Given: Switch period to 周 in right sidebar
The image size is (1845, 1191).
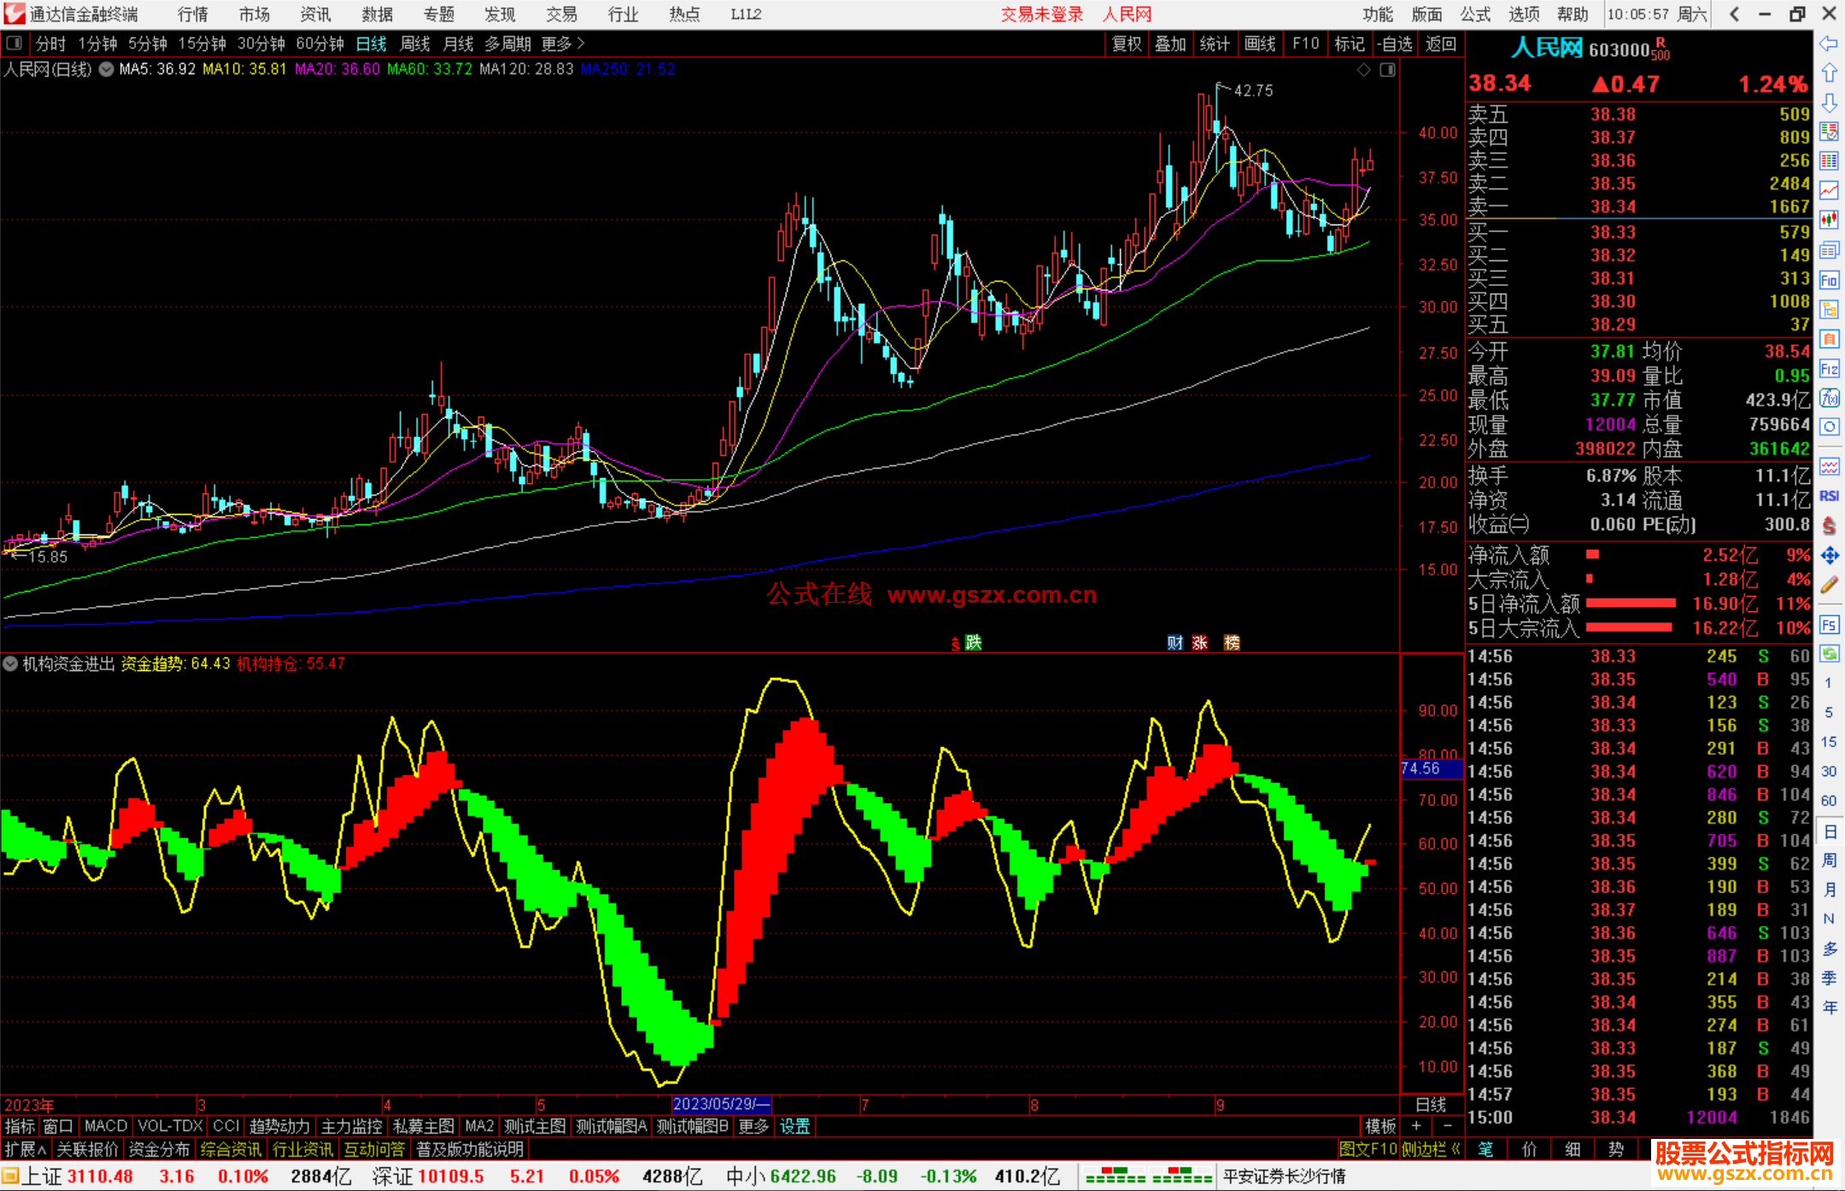Looking at the screenshot, I should 1829,860.
